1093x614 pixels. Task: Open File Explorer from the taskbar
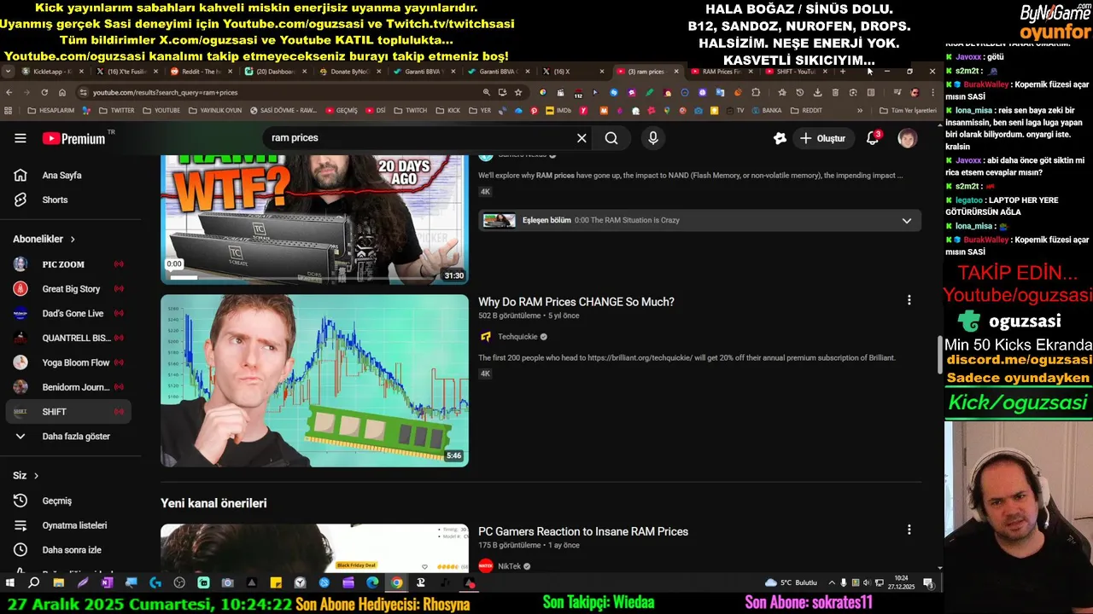pyautogui.click(x=58, y=582)
